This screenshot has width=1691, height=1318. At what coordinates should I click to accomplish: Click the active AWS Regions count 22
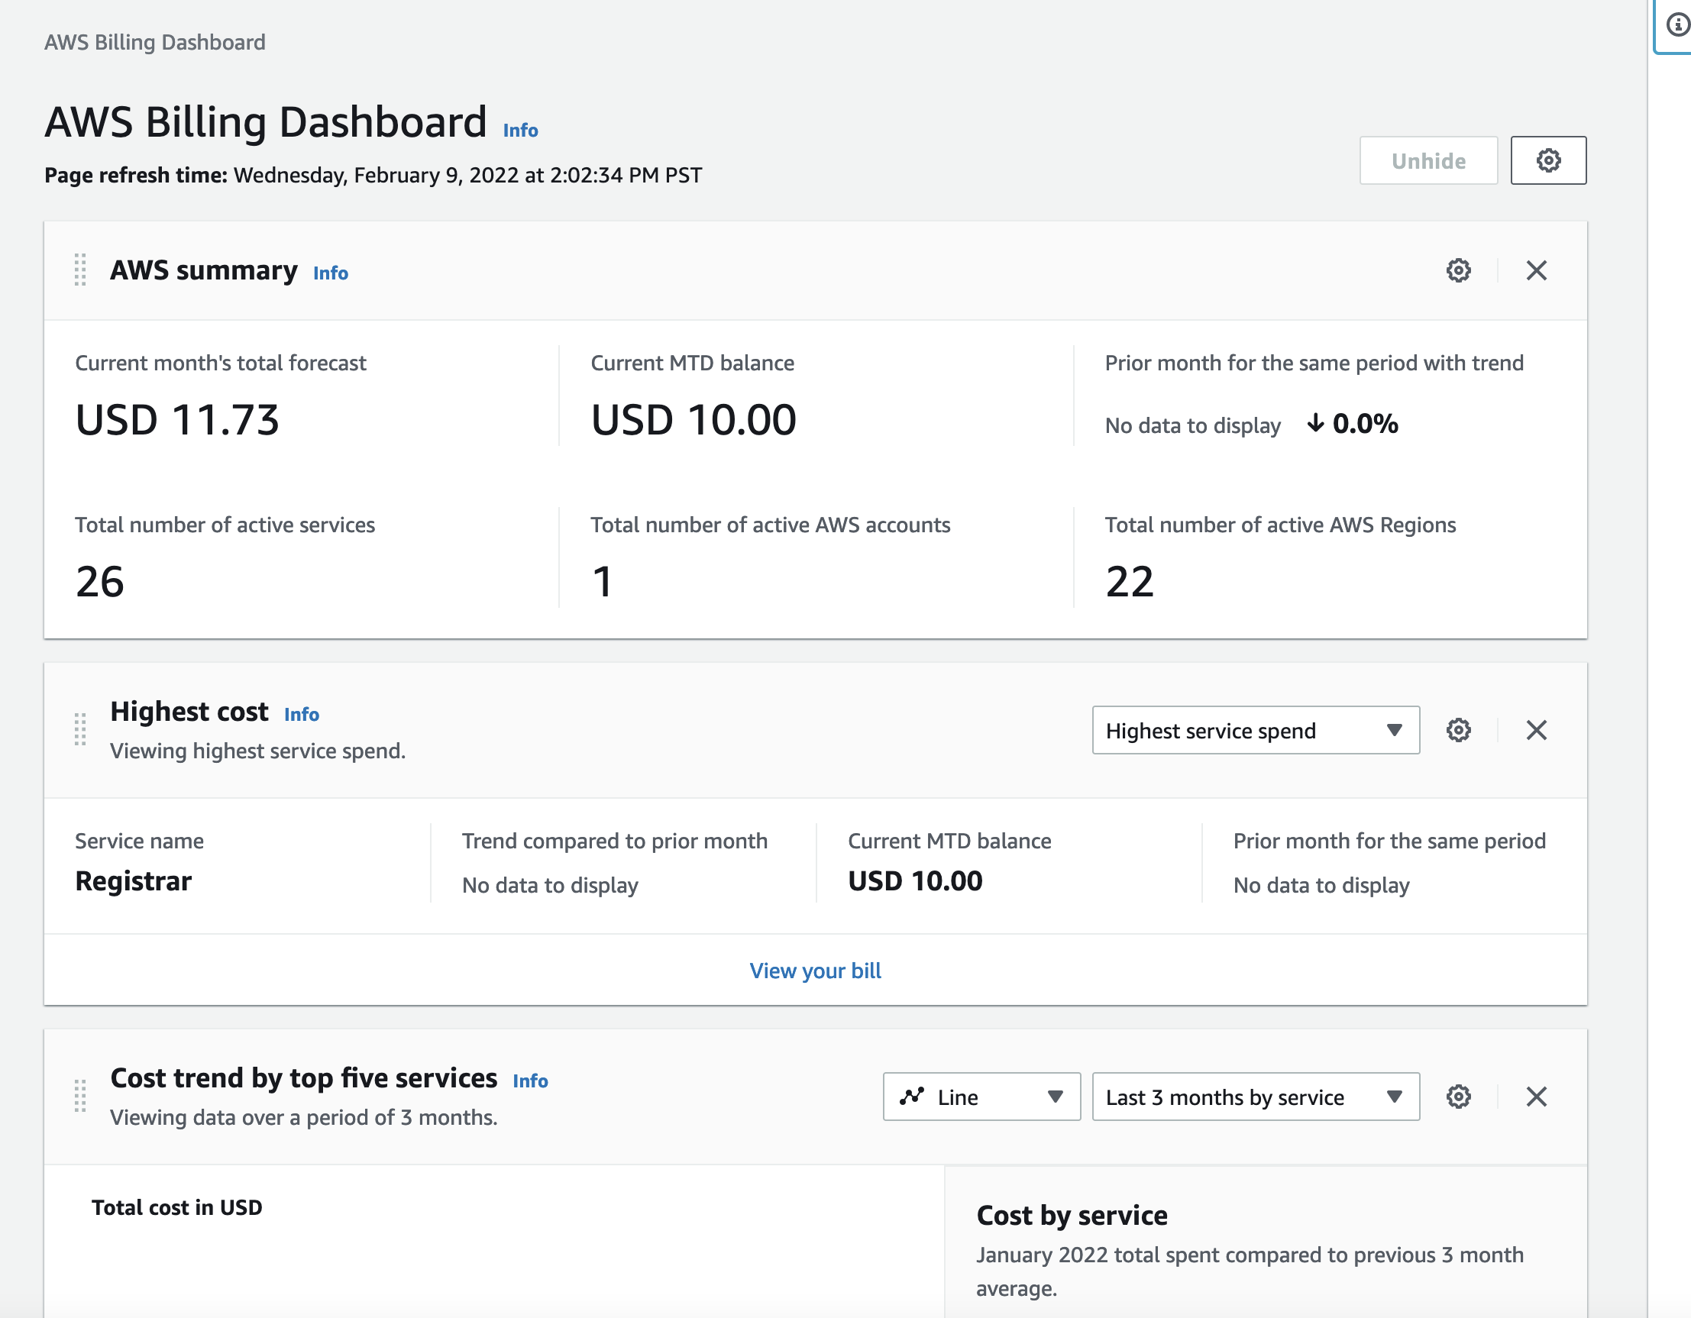coord(1130,581)
